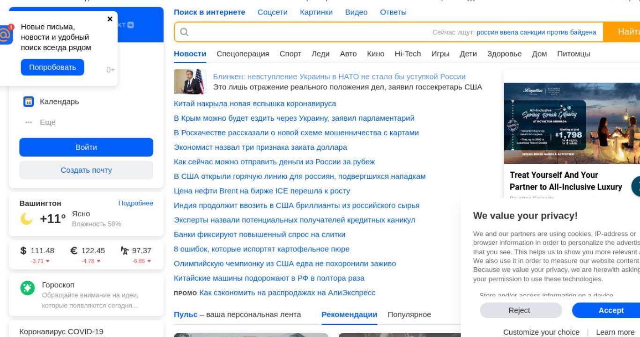Open the Авто news tab
Viewport: 640px width, 337px height.
(348, 54)
